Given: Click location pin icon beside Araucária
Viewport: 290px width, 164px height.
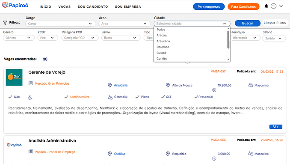Looking at the screenshot, I should click(x=109, y=85).
